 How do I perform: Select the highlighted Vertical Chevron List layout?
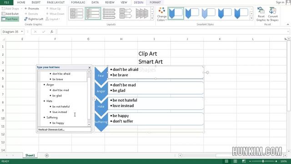pyautogui.click(x=93, y=13)
